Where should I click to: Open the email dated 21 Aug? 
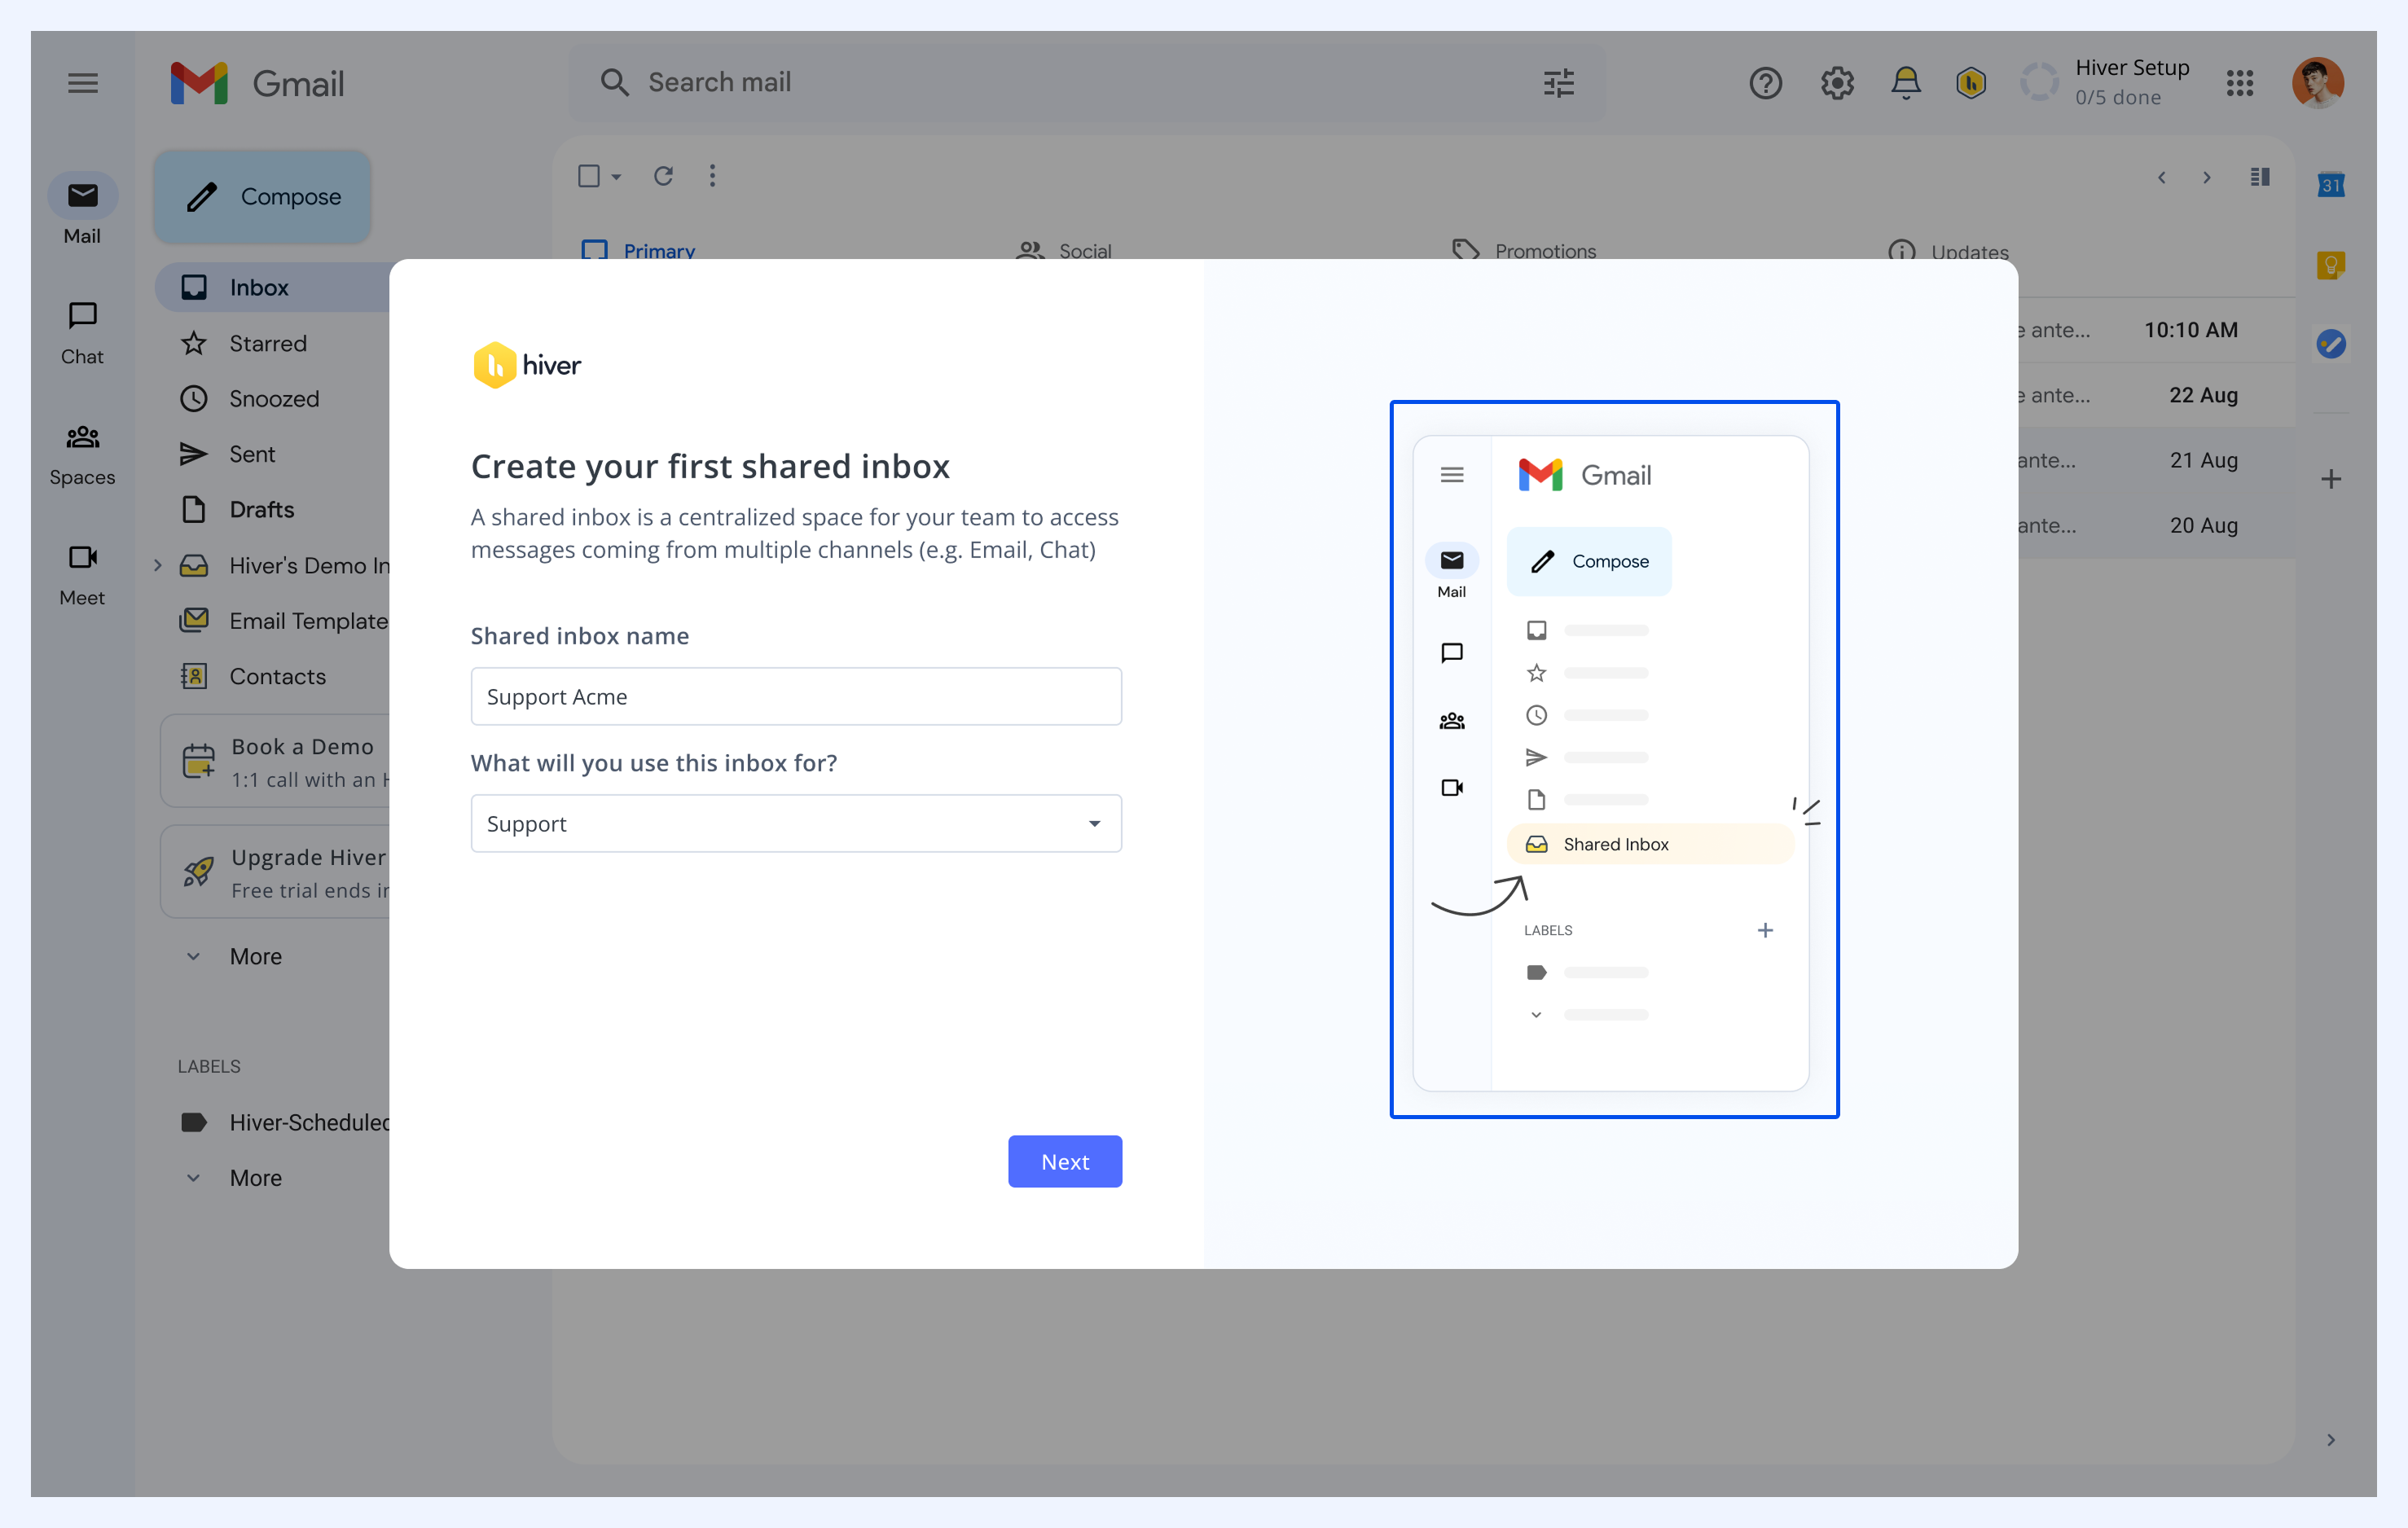pos(2156,460)
